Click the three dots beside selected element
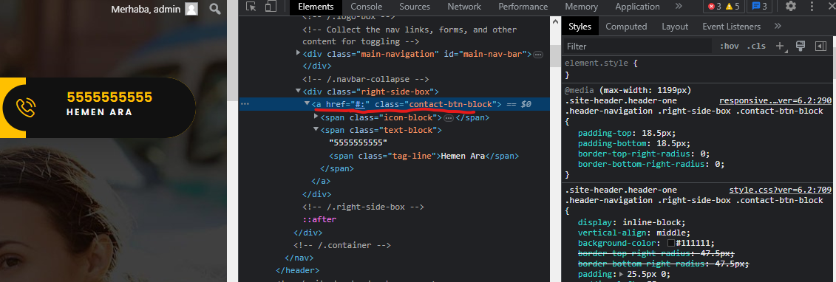836x282 pixels. click(245, 104)
